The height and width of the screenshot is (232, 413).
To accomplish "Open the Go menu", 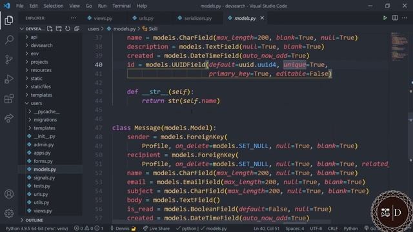I will coord(89,6).
